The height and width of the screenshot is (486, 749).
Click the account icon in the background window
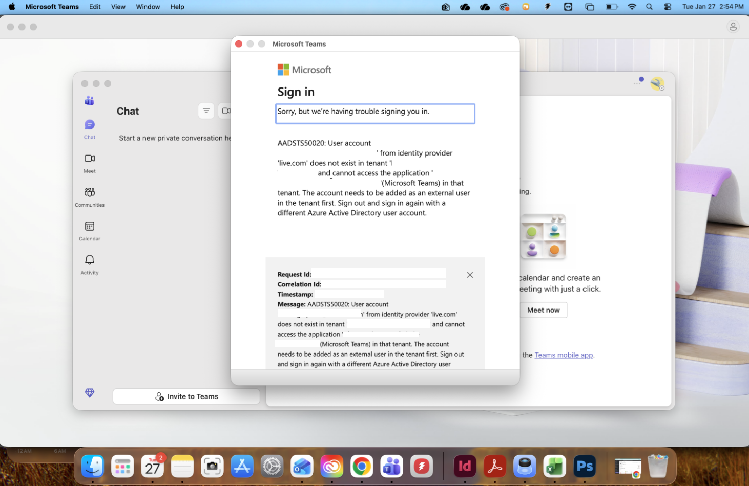(x=733, y=27)
